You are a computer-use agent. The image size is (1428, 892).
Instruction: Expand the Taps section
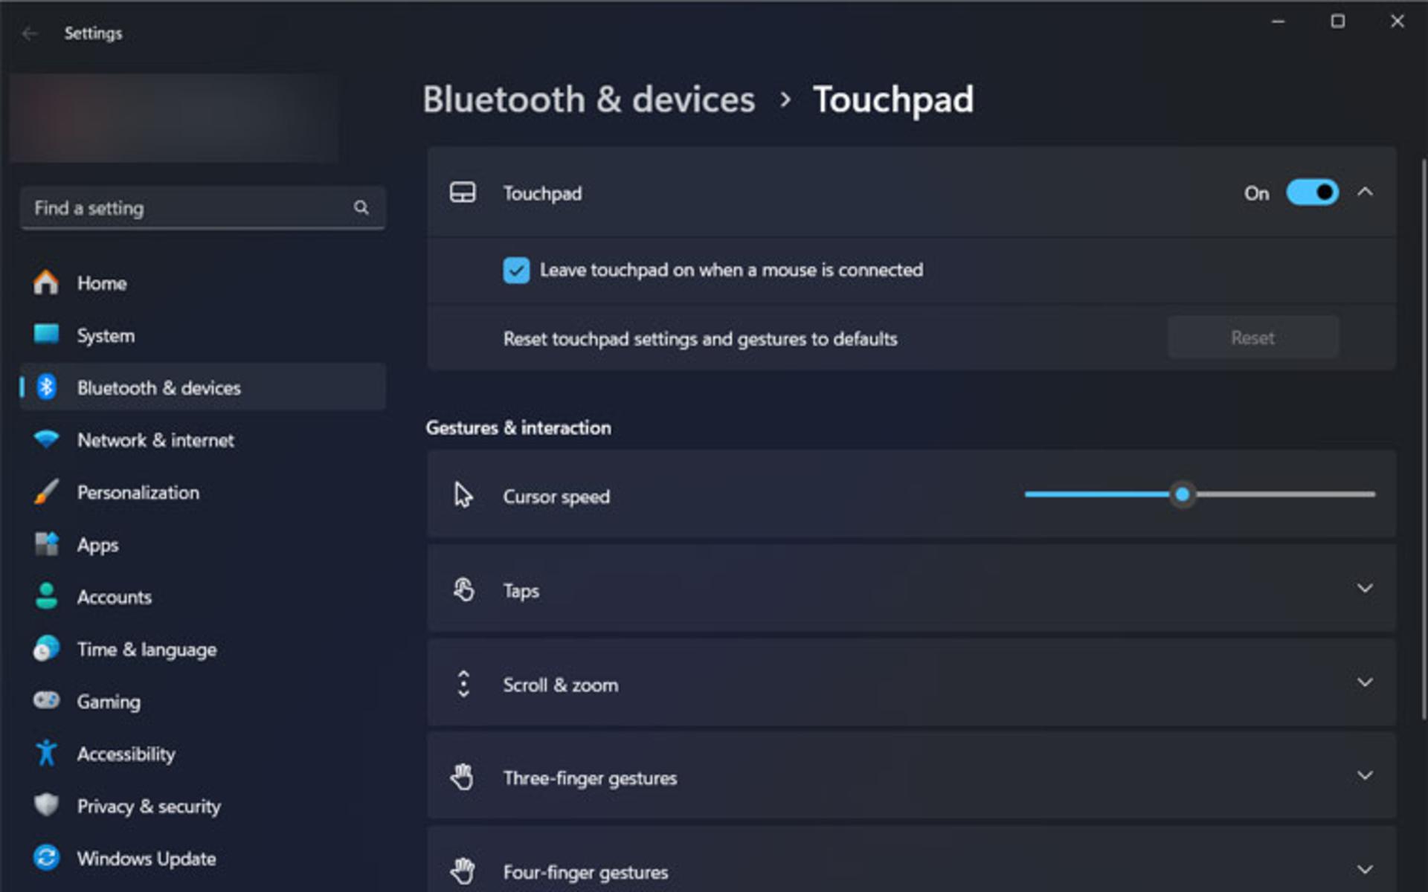pyautogui.click(x=911, y=589)
